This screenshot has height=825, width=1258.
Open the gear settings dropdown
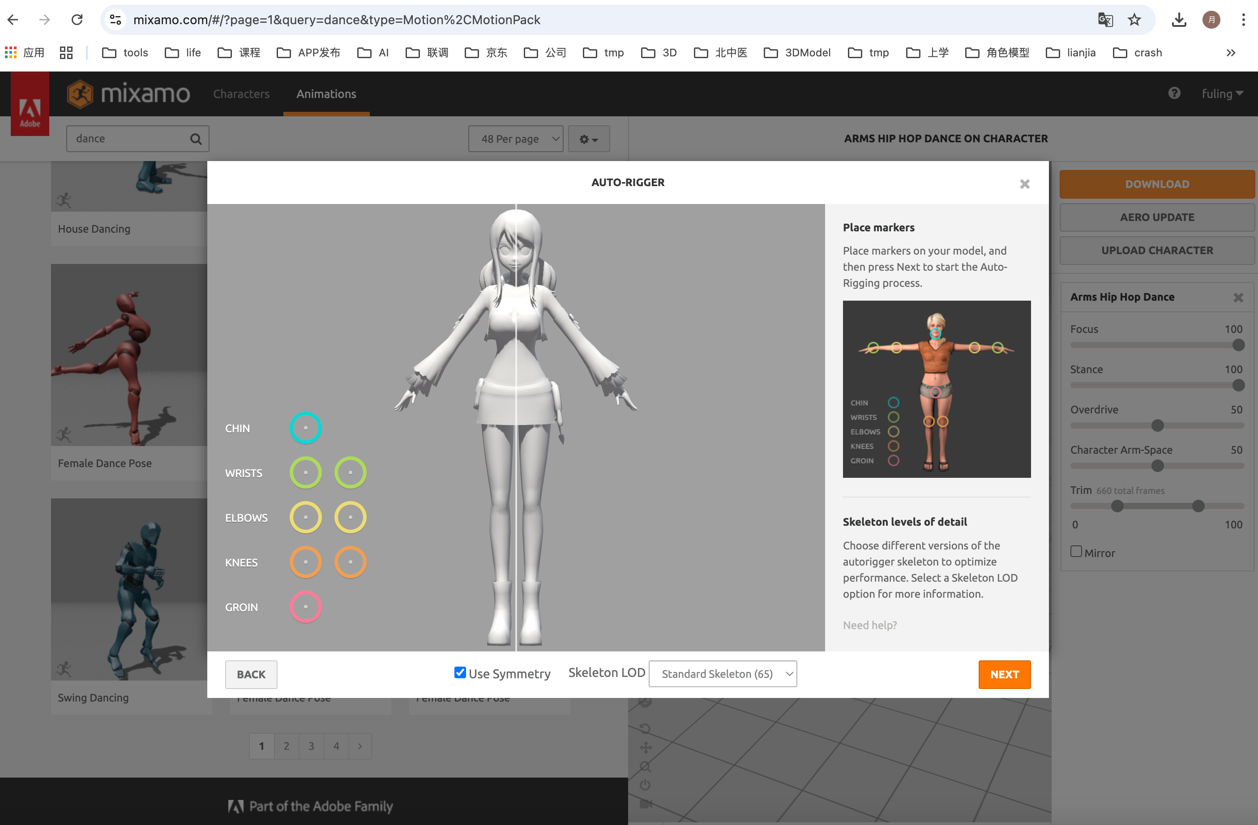pos(588,139)
